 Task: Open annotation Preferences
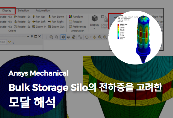point(77,26)
